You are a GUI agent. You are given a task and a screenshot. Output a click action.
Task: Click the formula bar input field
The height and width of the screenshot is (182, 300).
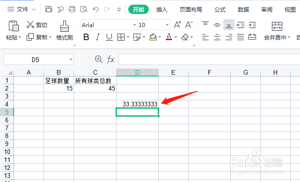pos(209,59)
